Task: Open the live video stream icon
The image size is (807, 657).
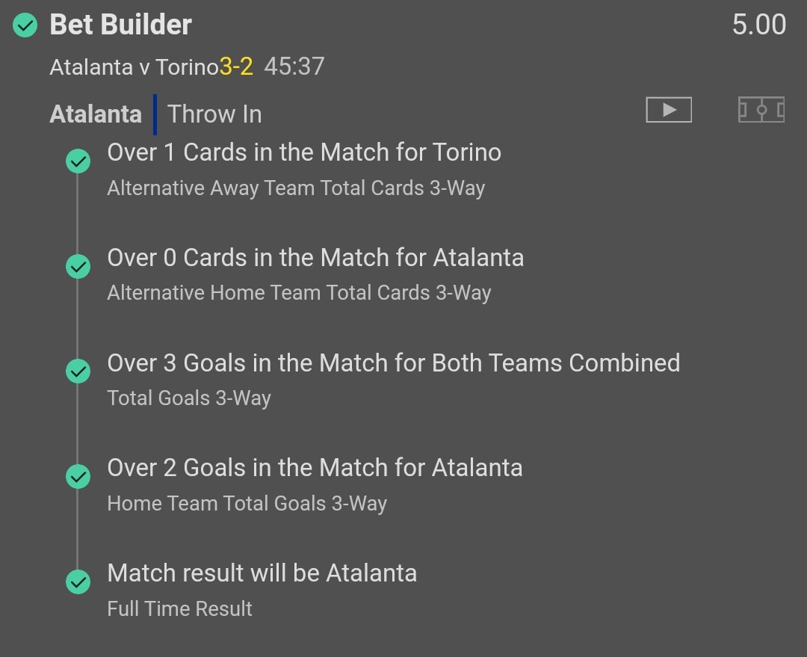Action: (x=669, y=110)
